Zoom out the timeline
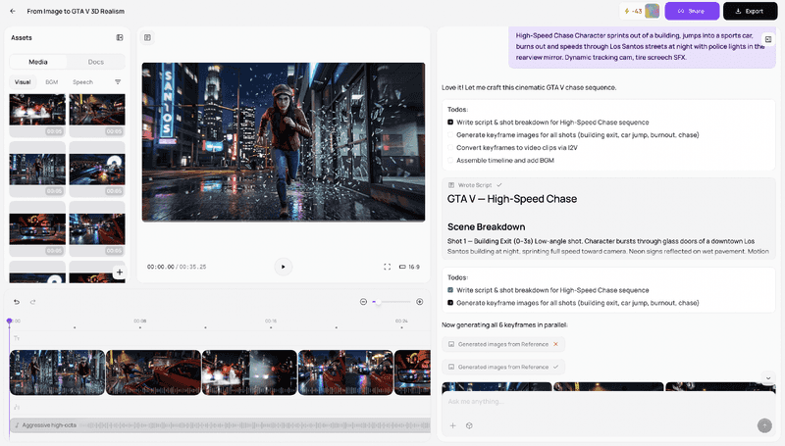Image resolution: width=785 pixels, height=446 pixels. pyautogui.click(x=363, y=302)
